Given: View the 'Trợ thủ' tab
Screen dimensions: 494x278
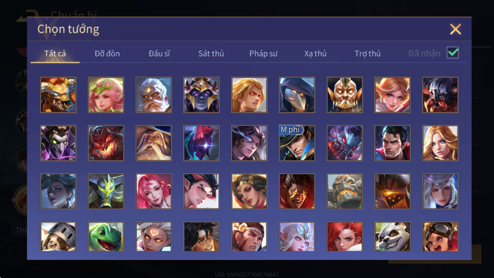Looking at the screenshot, I should (x=368, y=53).
